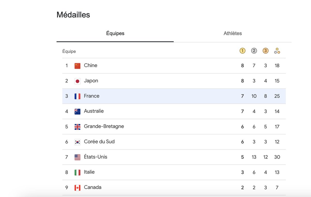Click the United States flag icon
This screenshot has width=311, height=197.
tap(77, 157)
